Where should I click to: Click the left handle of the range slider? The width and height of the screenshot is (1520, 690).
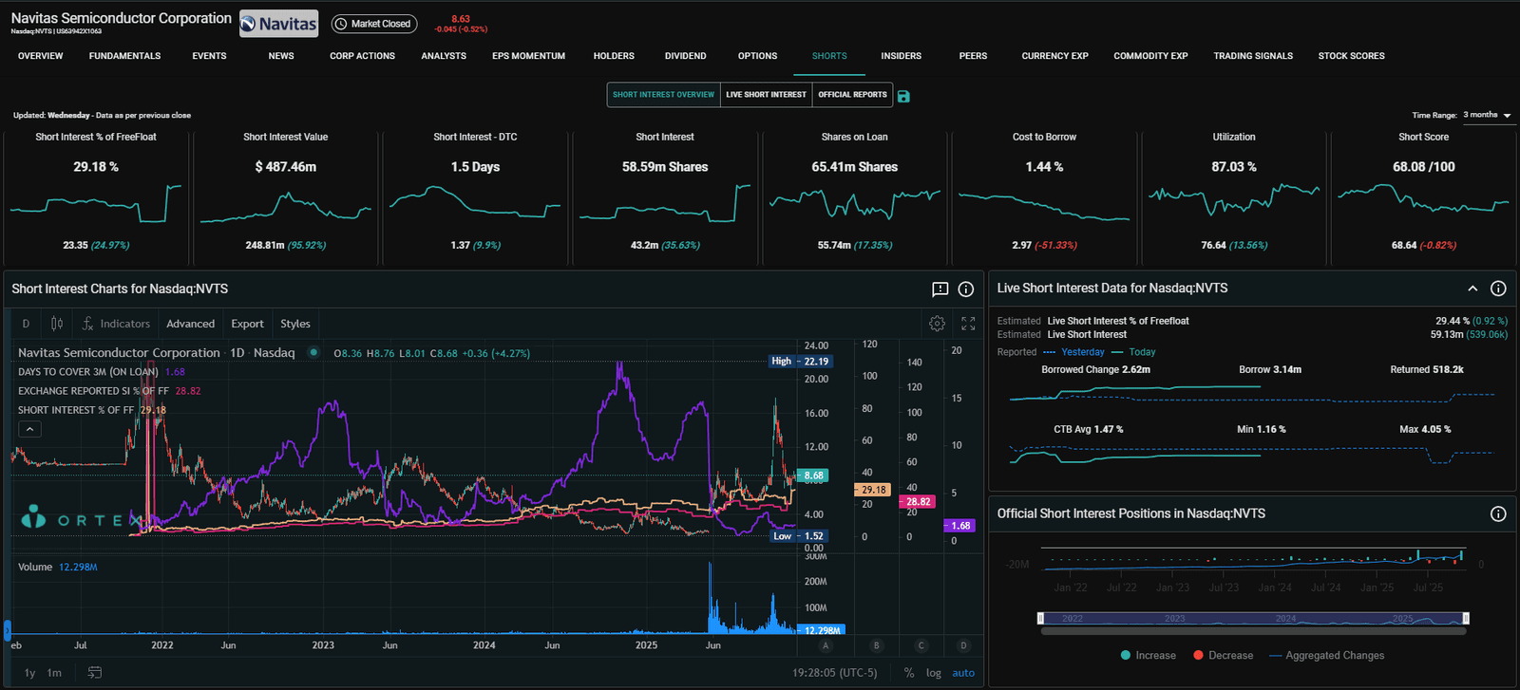pos(1041,619)
